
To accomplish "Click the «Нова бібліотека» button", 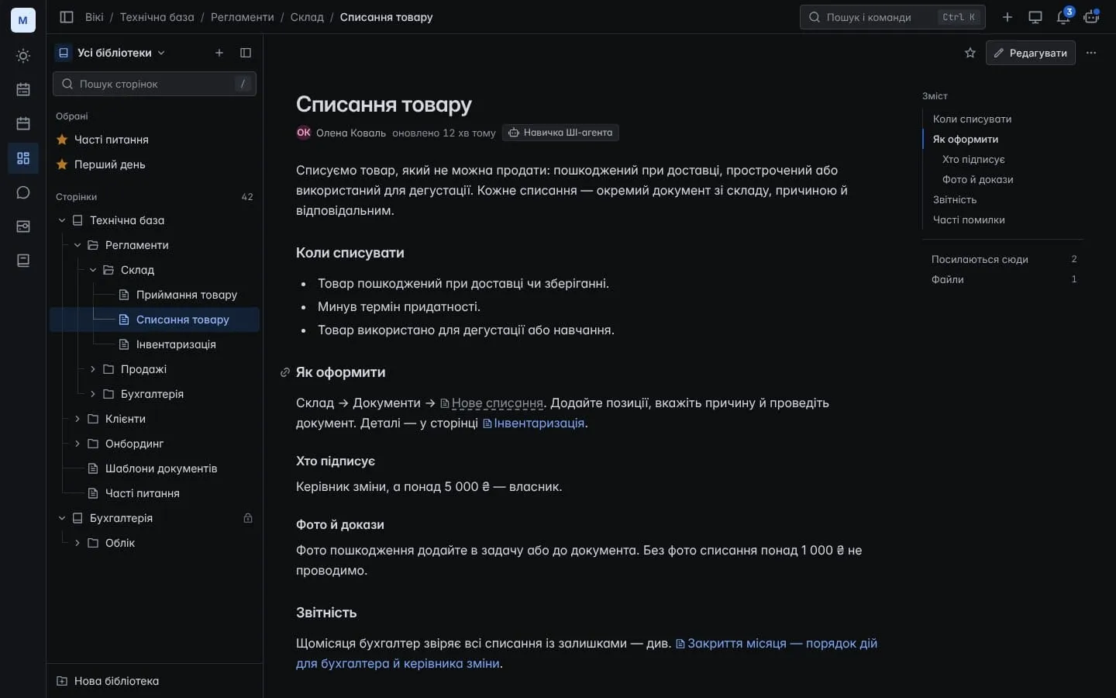I will (x=108, y=681).
